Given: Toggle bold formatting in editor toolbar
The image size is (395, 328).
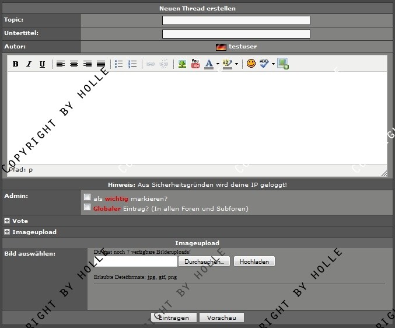Looking at the screenshot, I should click(x=16, y=64).
